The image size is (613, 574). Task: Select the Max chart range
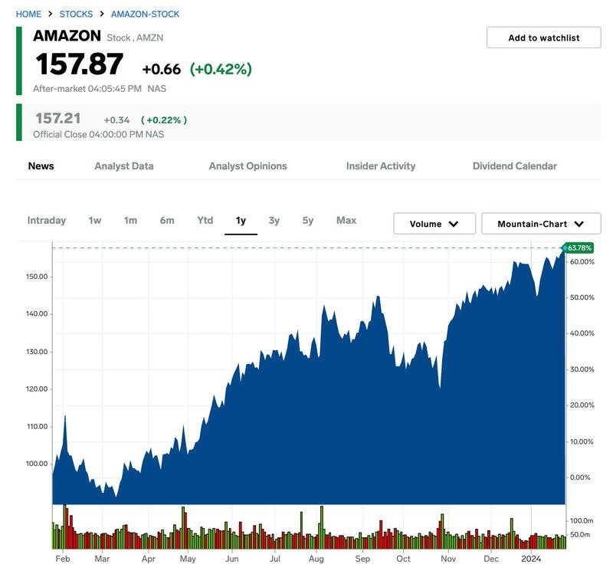point(346,221)
